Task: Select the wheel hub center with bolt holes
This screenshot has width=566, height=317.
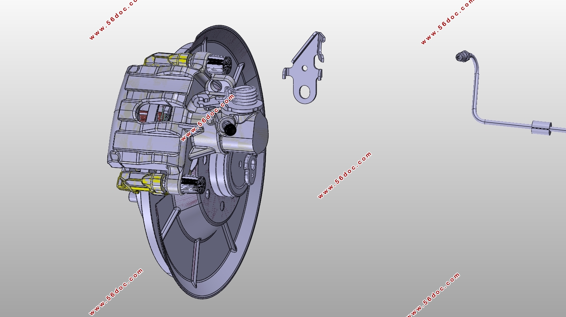Action: click(229, 175)
